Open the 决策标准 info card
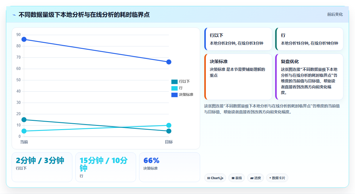Viewport: 355px width, 194px height. (x=238, y=77)
